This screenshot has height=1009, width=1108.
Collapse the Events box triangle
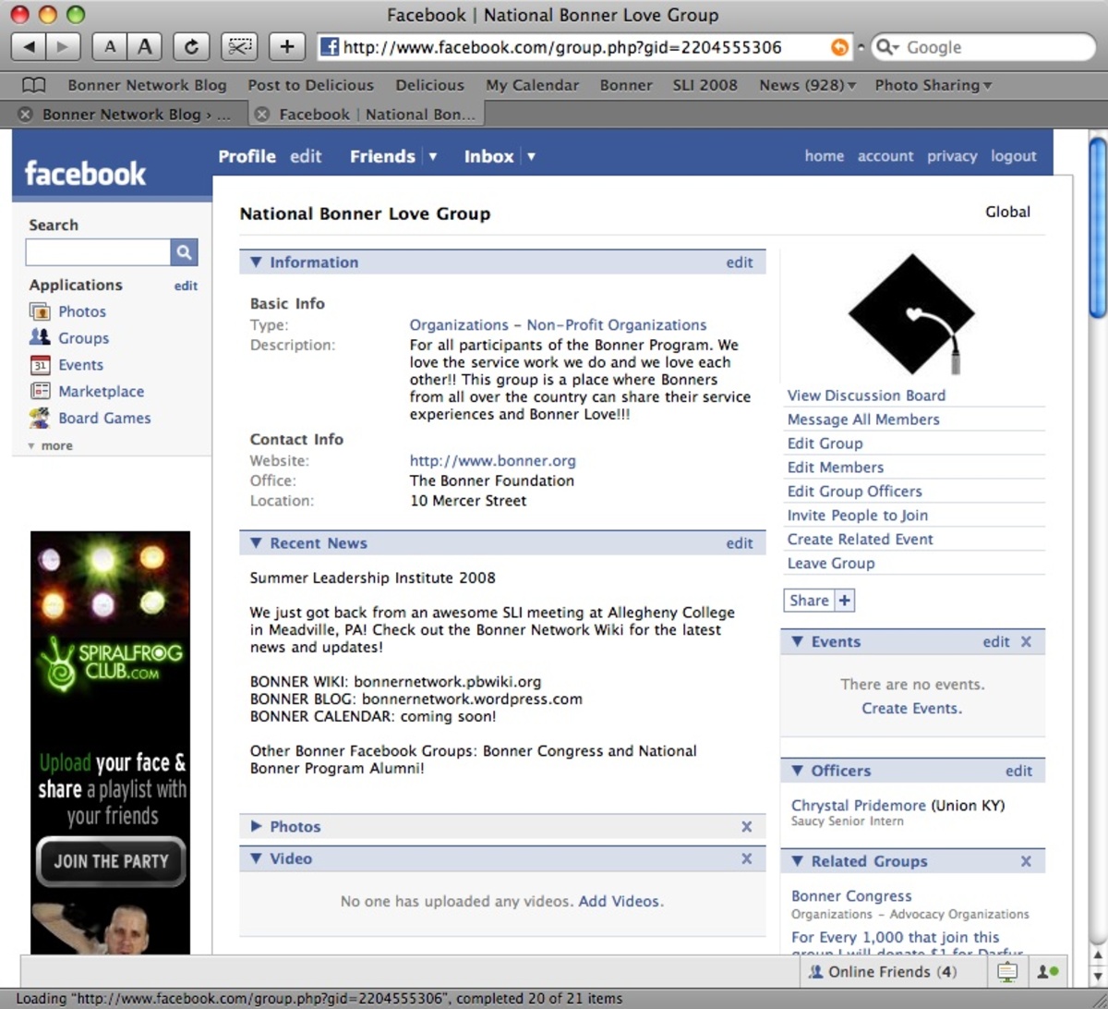pos(797,641)
